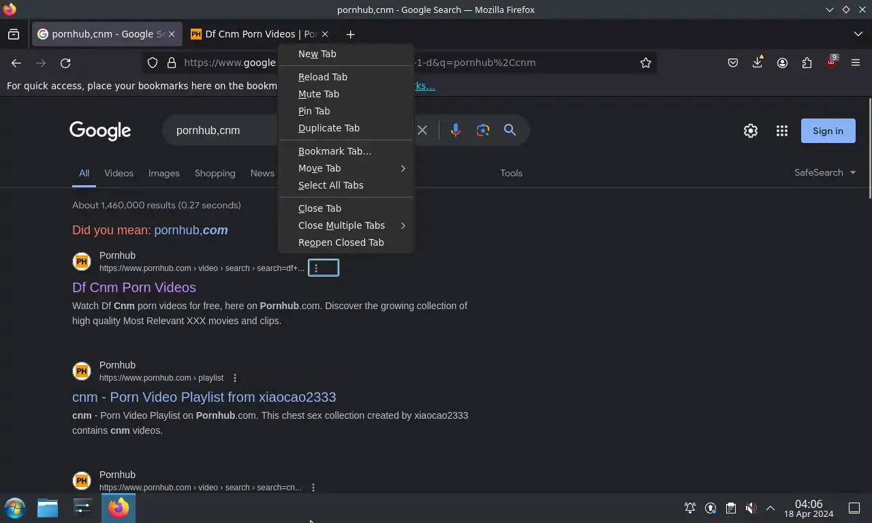Click the page vertical scrollbar
This screenshot has height=523, width=872.
point(869,150)
